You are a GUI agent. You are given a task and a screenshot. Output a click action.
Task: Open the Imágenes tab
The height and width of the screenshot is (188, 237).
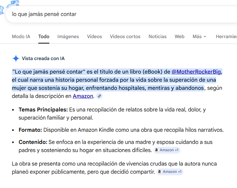tap(68, 37)
